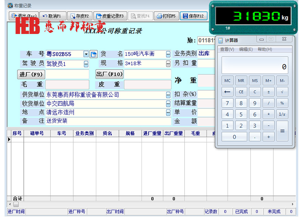Open the calculator 查看(V) menu
The height and width of the screenshot is (217, 302).
(227, 49)
